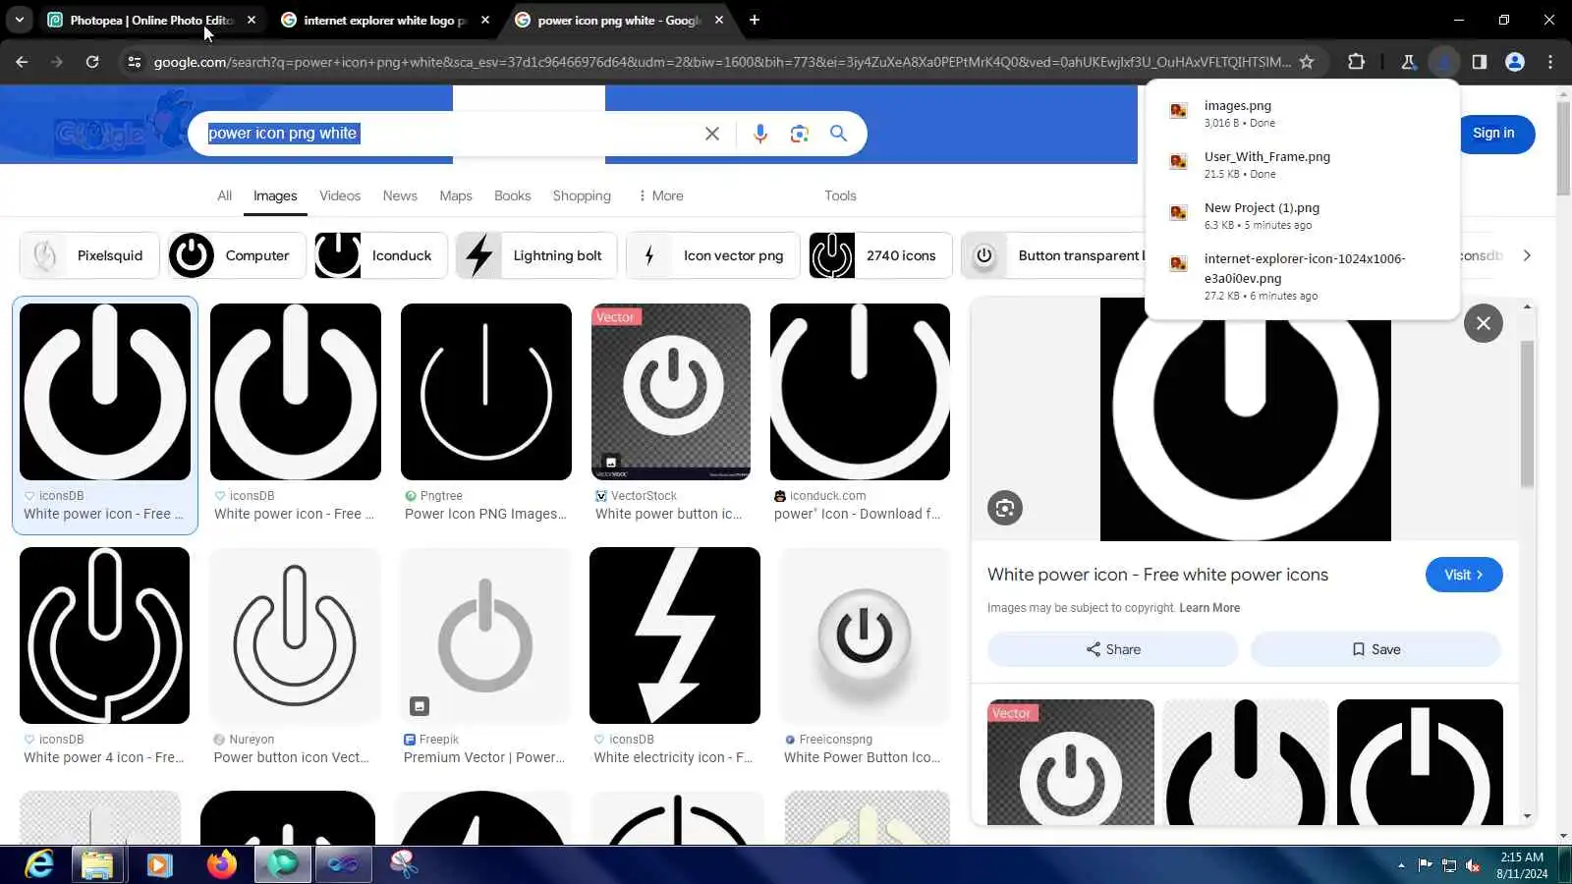Screen dimensions: 1572x884
Task: Click the preview panel's vertical scrollbar
Action: pyautogui.click(x=1527, y=413)
